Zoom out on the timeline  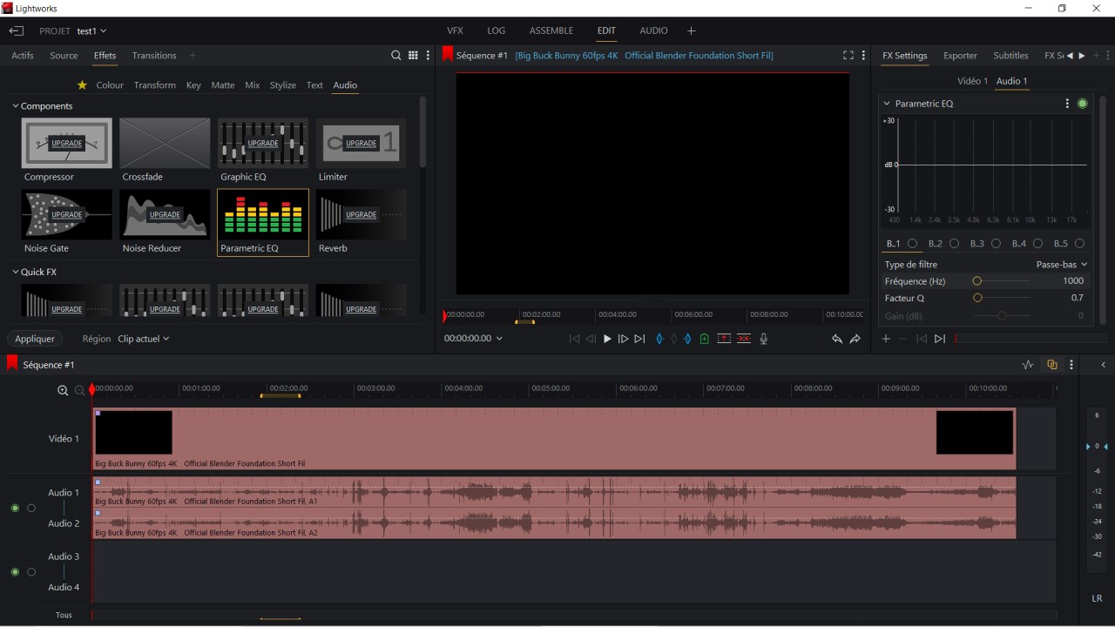[x=79, y=391]
